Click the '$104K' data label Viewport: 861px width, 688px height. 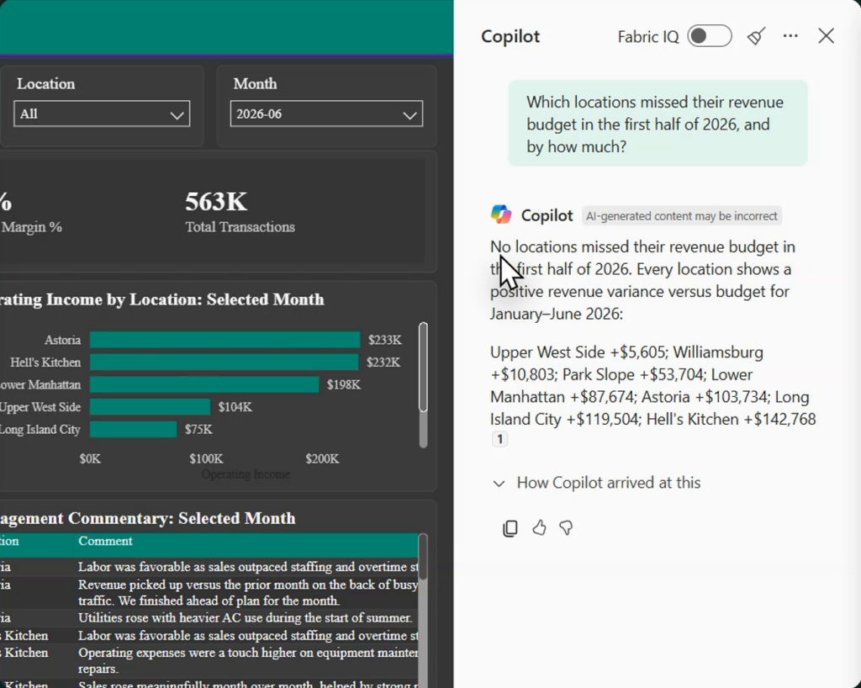coord(235,407)
